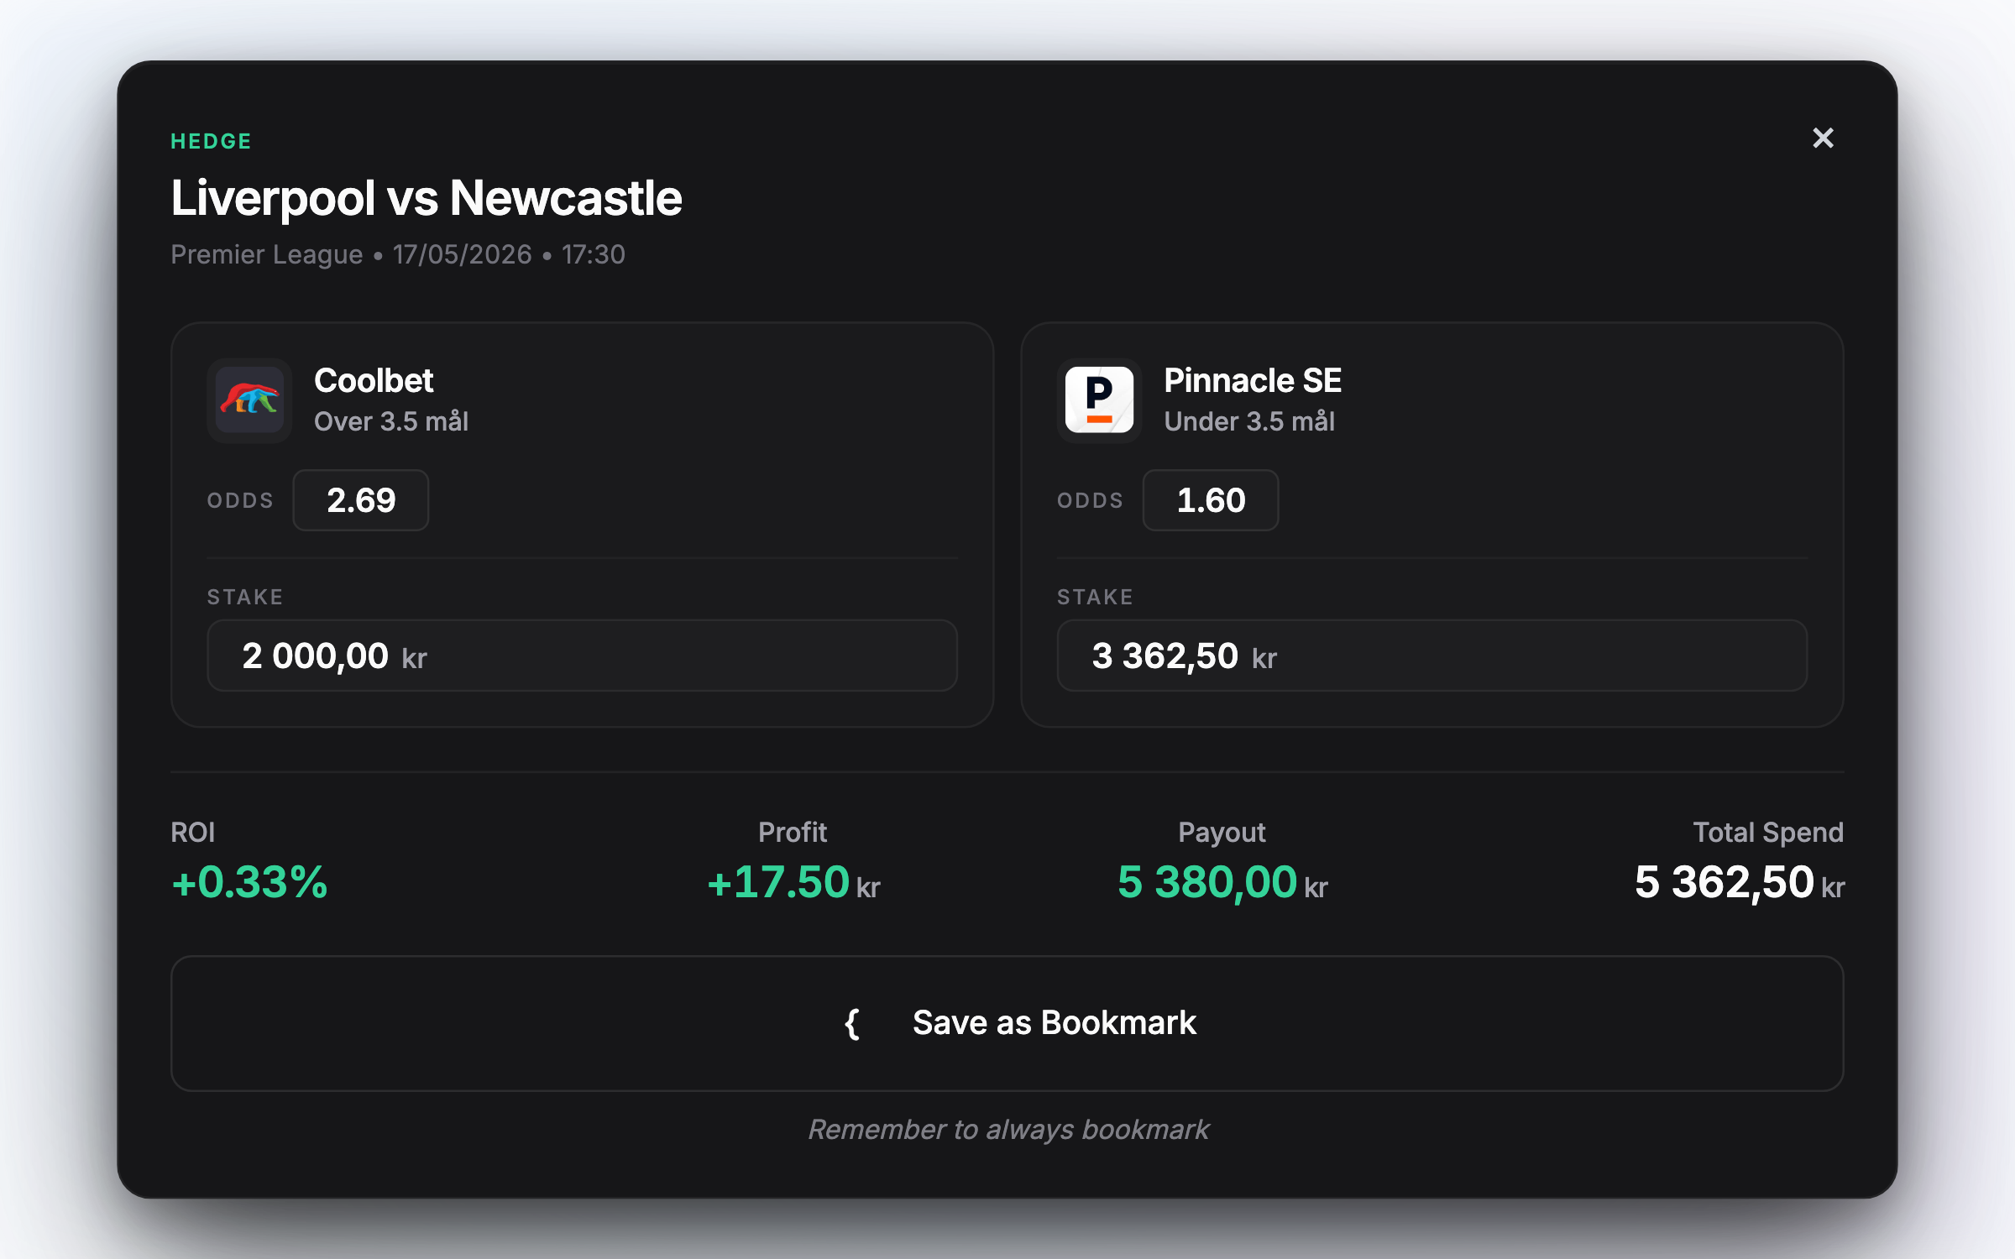Click Save as Bookmark button

(x=1007, y=1023)
